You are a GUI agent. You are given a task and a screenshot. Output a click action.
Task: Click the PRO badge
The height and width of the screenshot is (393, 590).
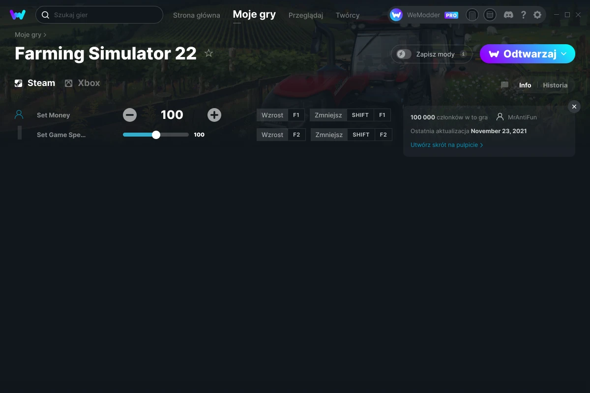[451, 15]
